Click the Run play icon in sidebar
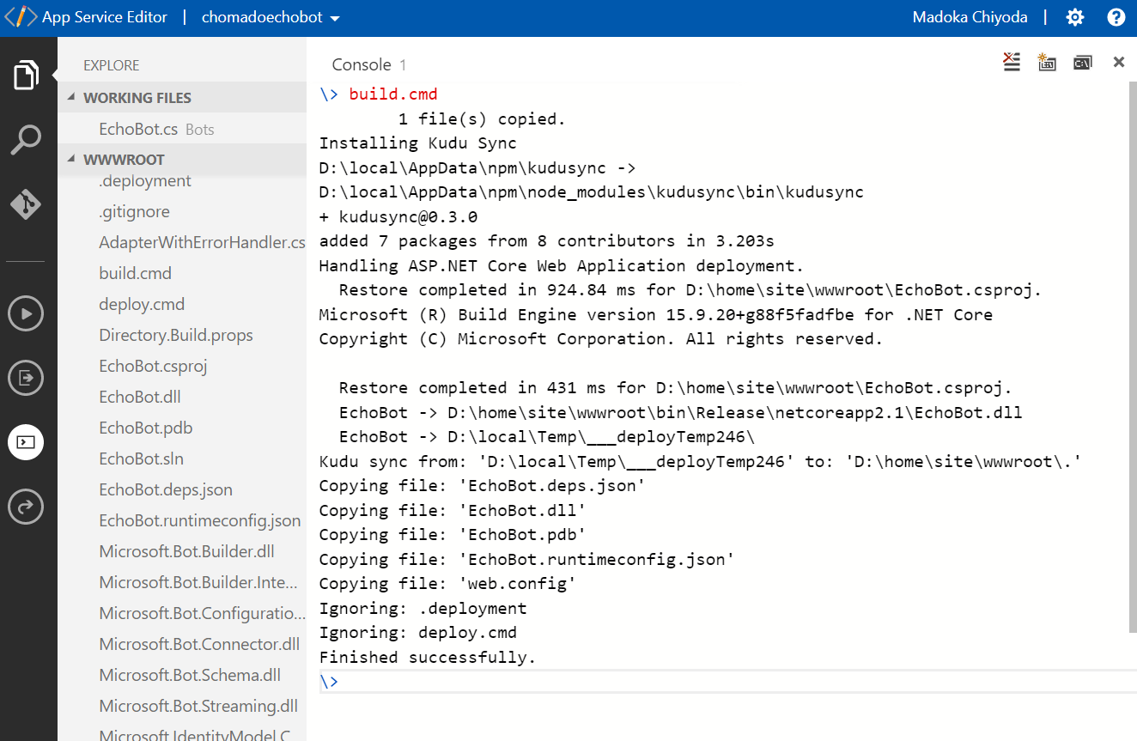Screen dimensions: 1137x741 click(x=26, y=313)
